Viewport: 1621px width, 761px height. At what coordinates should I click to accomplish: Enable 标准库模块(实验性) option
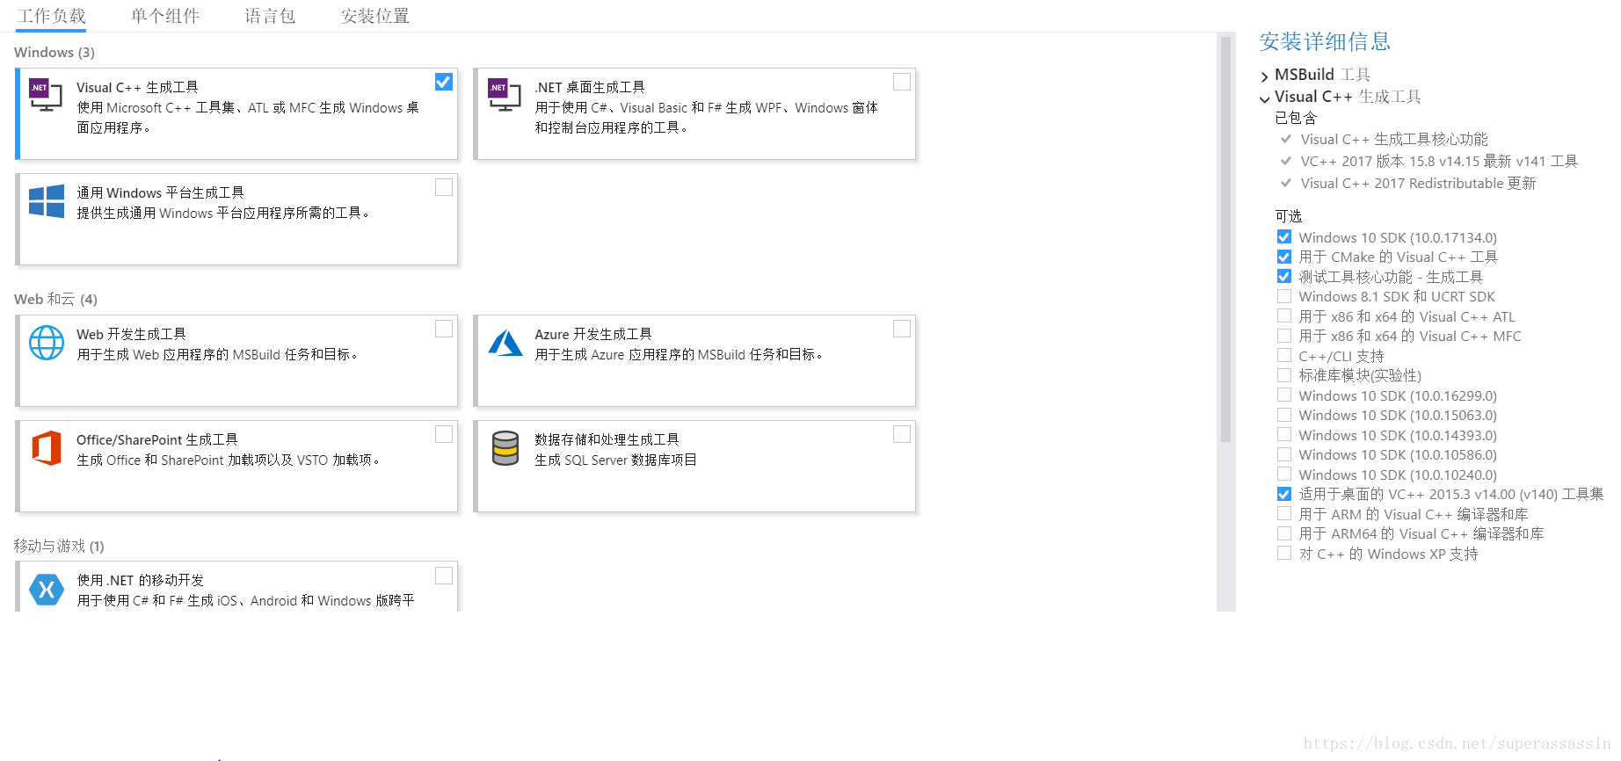coord(1284,375)
